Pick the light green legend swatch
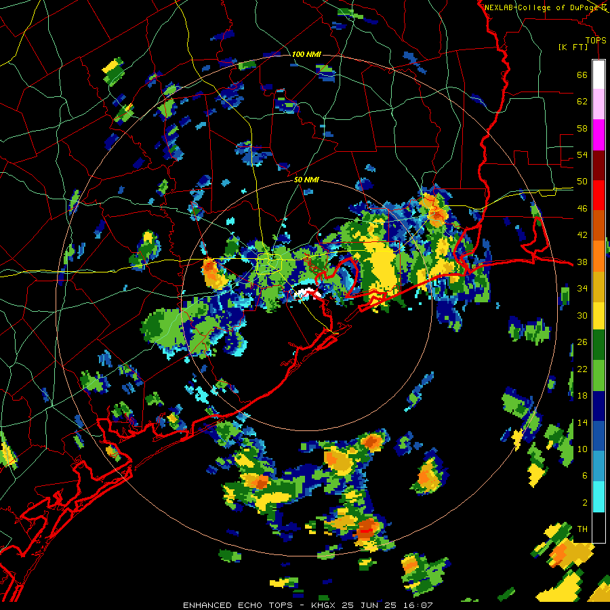The image size is (610, 610). [598, 375]
